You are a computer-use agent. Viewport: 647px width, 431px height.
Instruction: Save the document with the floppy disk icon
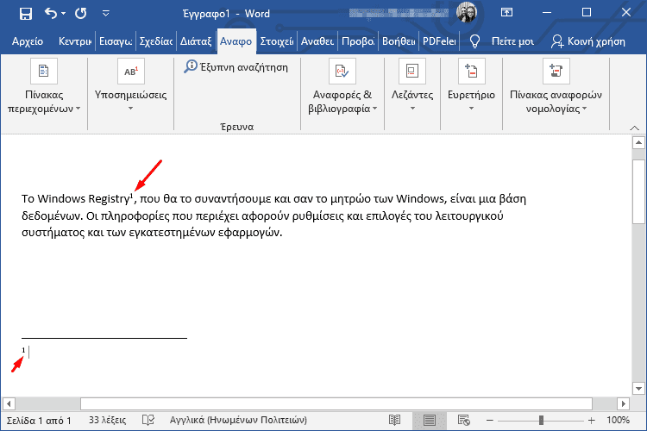click(x=26, y=14)
